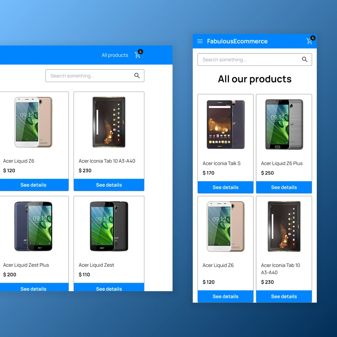Open the hamburger menu in mobile view
The width and height of the screenshot is (337, 337).
pyautogui.click(x=200, y=41)
